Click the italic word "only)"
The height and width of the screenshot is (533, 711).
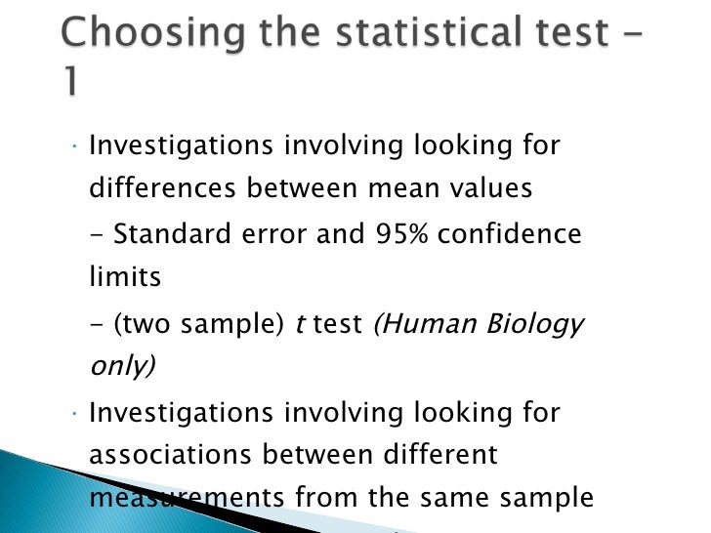click(x=123, y=366)
